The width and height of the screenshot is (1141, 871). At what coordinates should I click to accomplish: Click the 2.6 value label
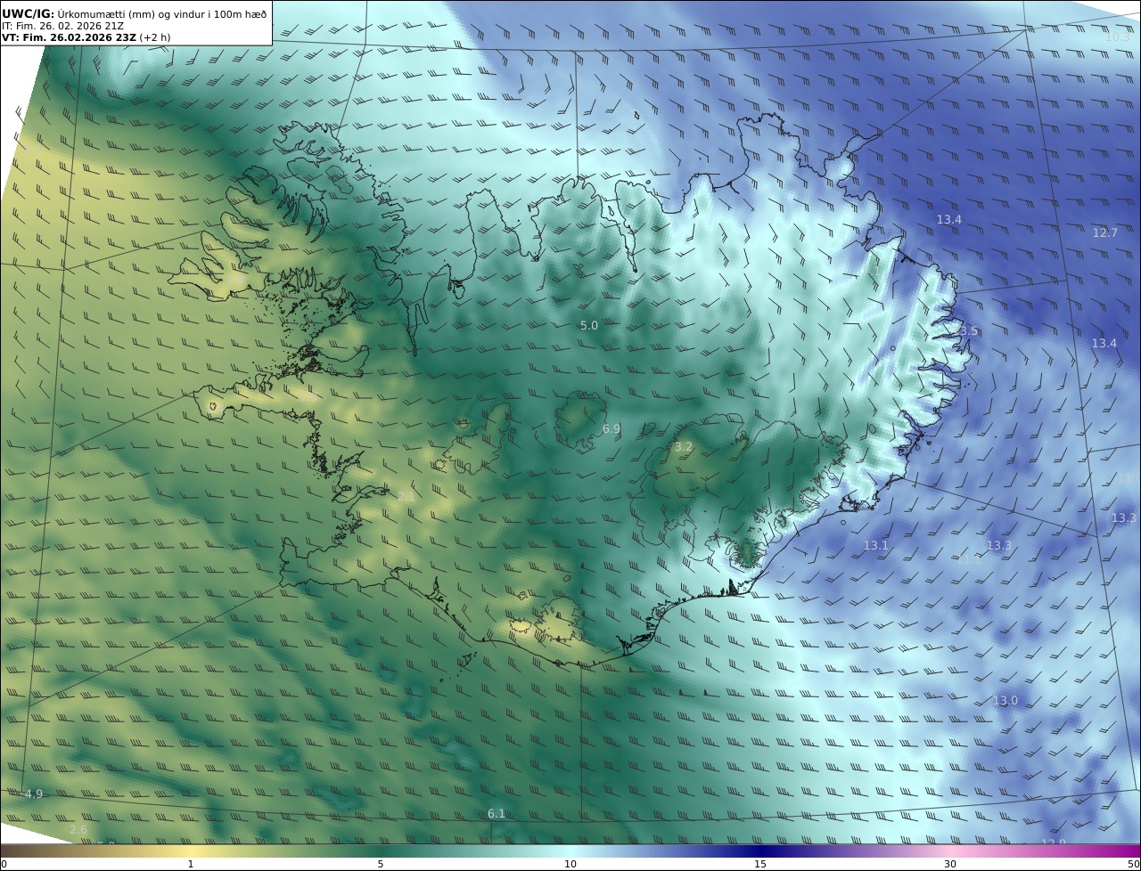click(x=78, y=830)
